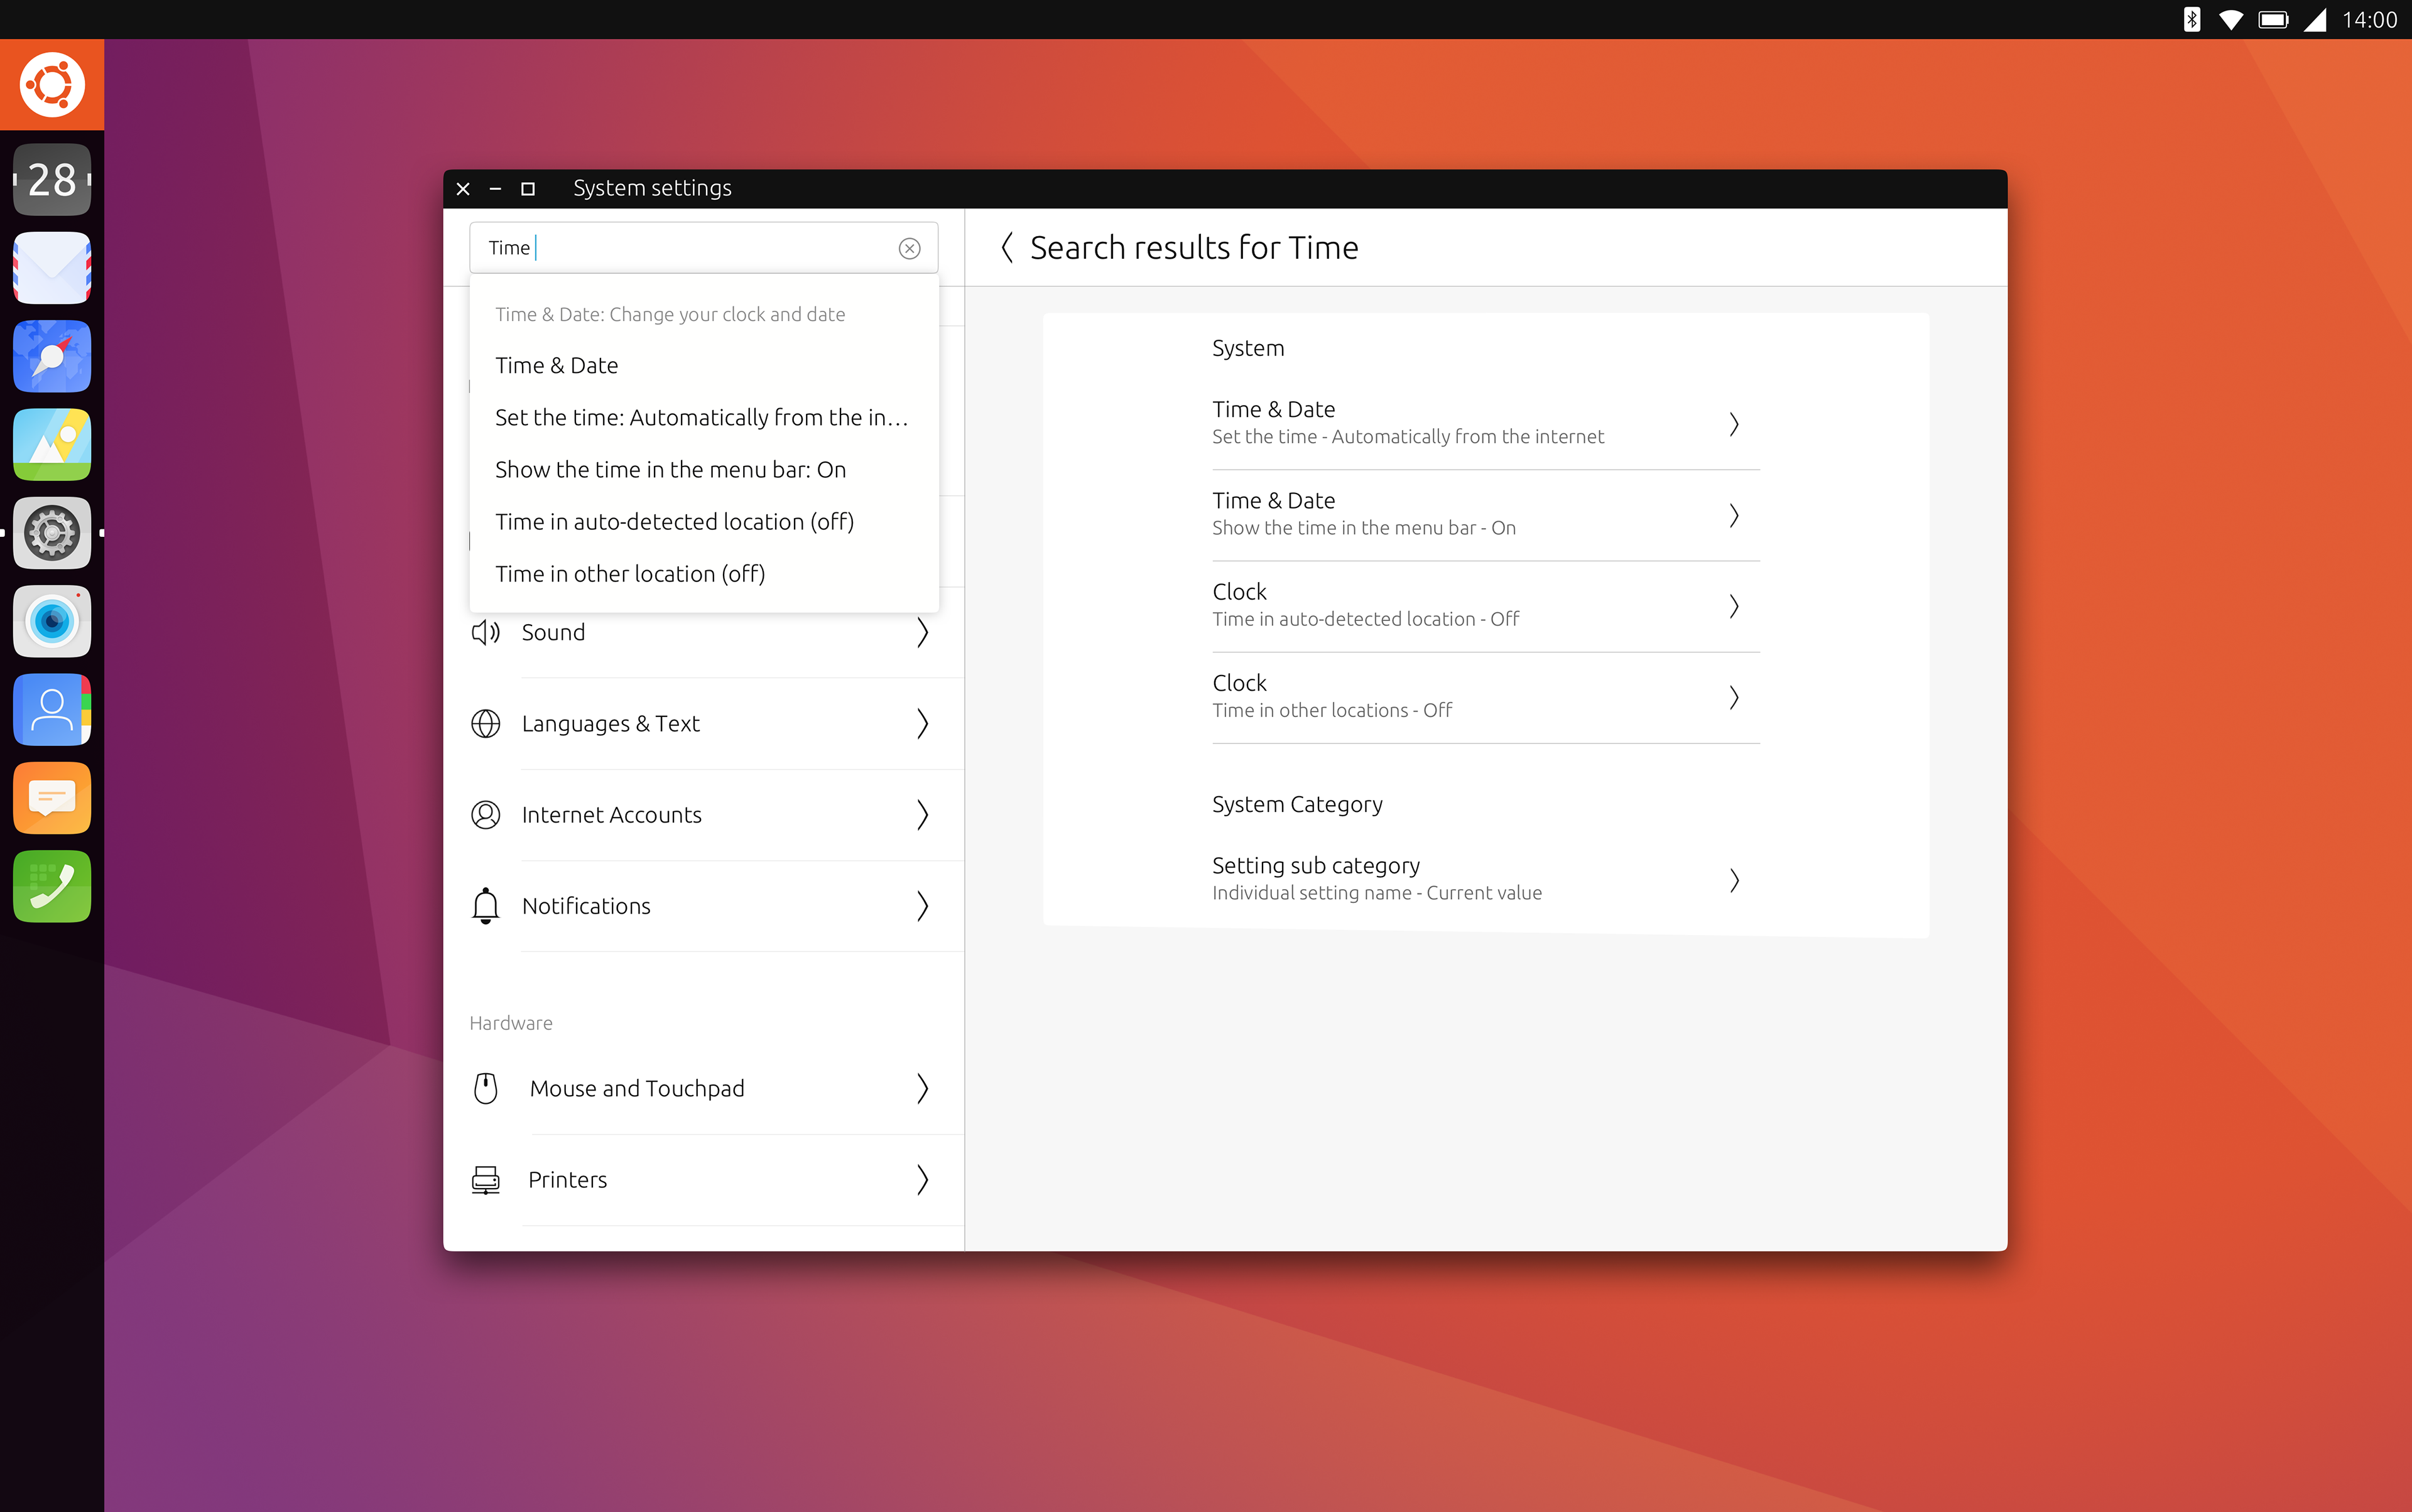Choose 'Time in other location (off)' suggestion
Viewport: 2412px width, 1512px height.
click(703, 574)
